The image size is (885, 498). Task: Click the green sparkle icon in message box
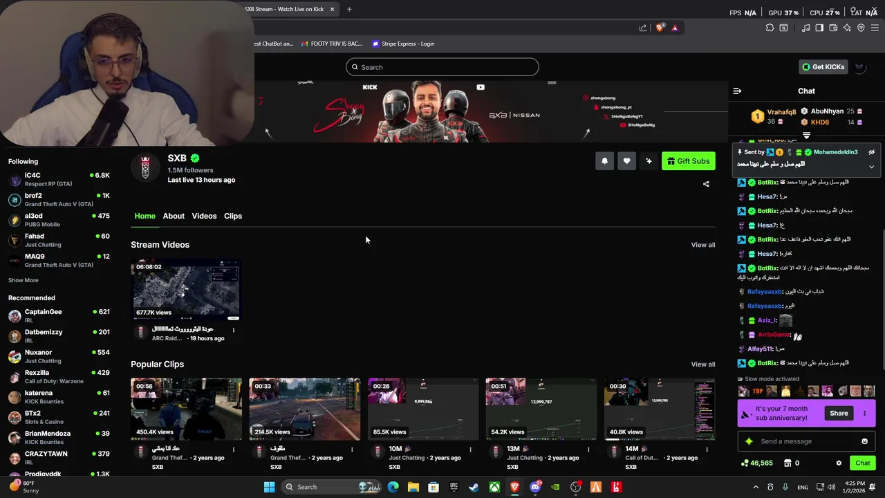pos(748,441)
